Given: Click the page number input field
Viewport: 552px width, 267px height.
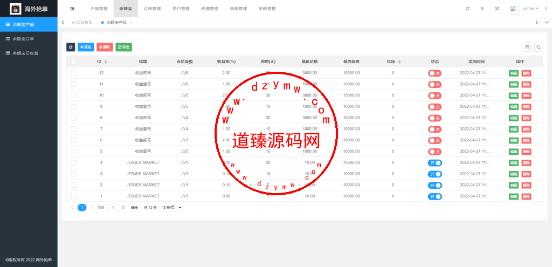Looking at the screenshot, I should (113, 208).
